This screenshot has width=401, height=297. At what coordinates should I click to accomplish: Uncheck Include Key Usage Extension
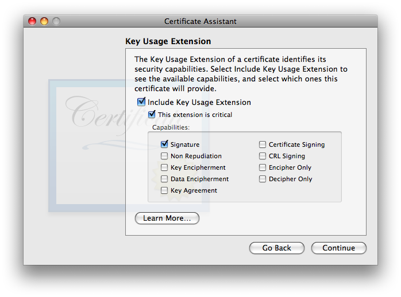click(141, 103)
